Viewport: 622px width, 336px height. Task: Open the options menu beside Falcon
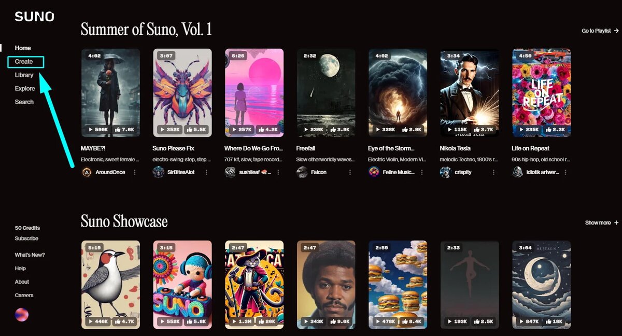349,172
